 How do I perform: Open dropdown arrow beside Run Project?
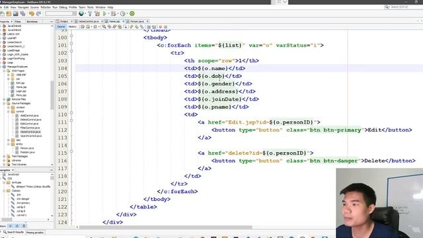108,14
